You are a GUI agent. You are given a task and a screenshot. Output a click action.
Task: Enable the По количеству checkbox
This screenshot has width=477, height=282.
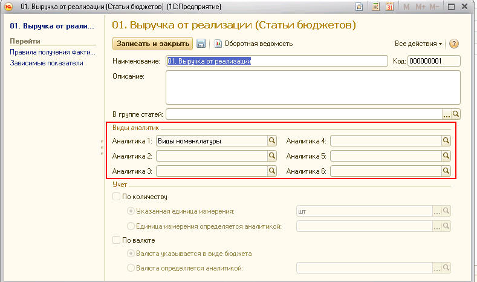(116, 197)
